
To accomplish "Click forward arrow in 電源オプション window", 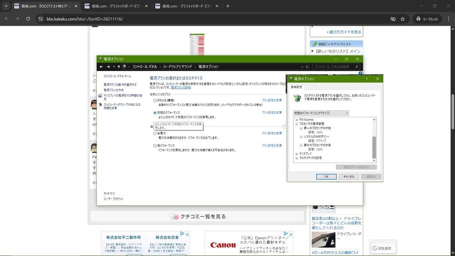I will [108, 67].
